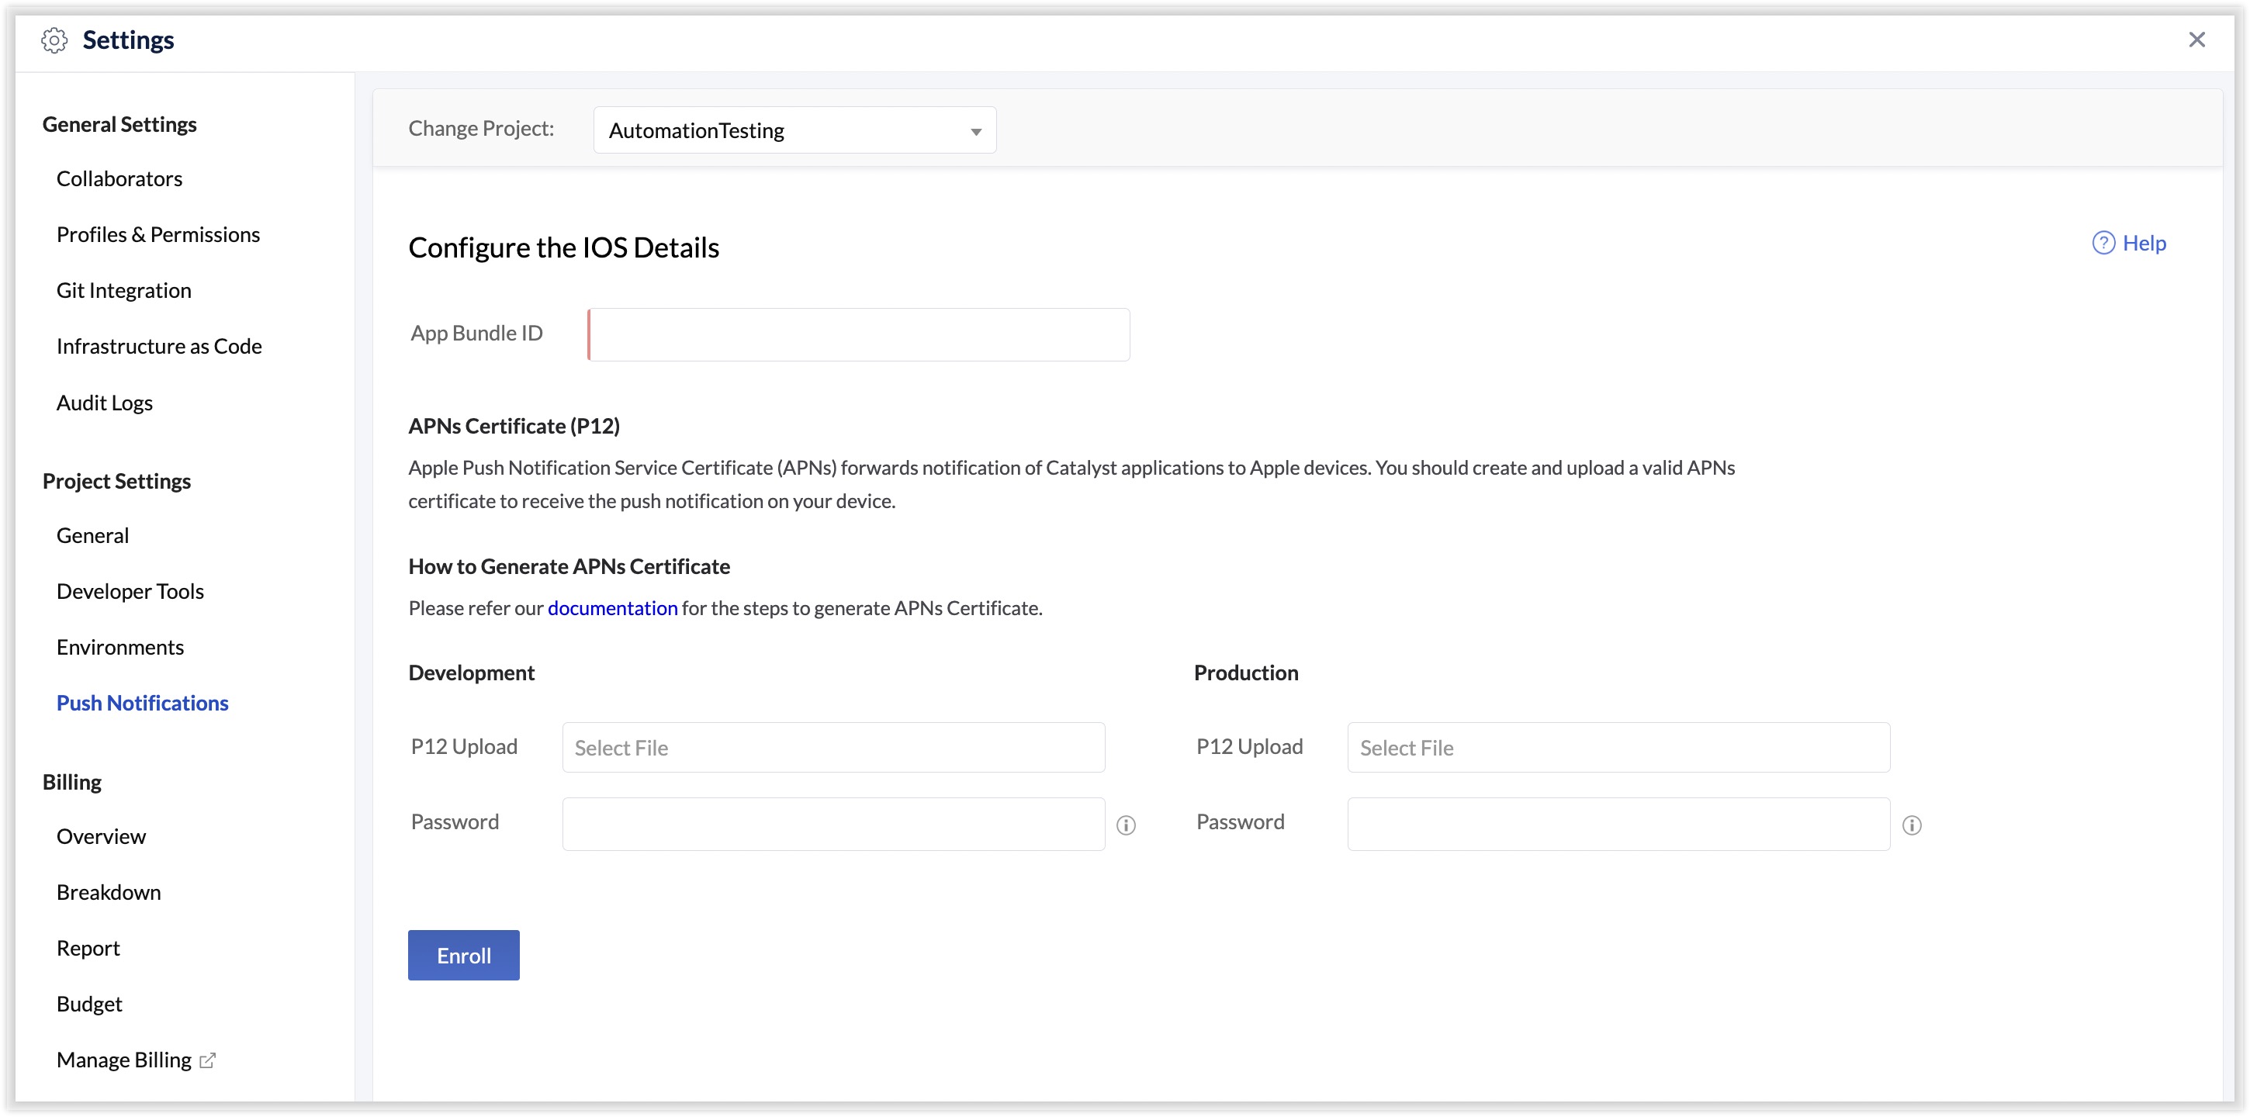Close the Settings panel
Screen dimensions: 2250x1117
click(x=2197, y=40)
